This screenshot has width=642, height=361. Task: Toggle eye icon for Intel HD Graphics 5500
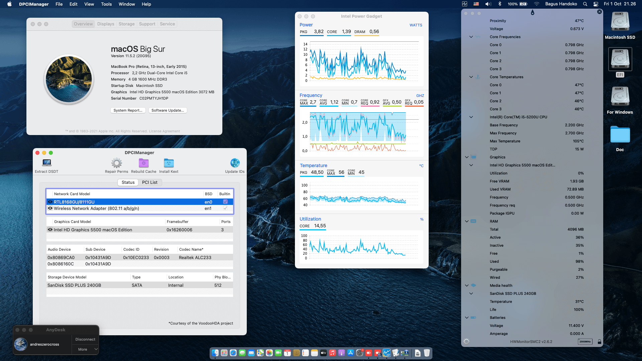tap(50, 229)
